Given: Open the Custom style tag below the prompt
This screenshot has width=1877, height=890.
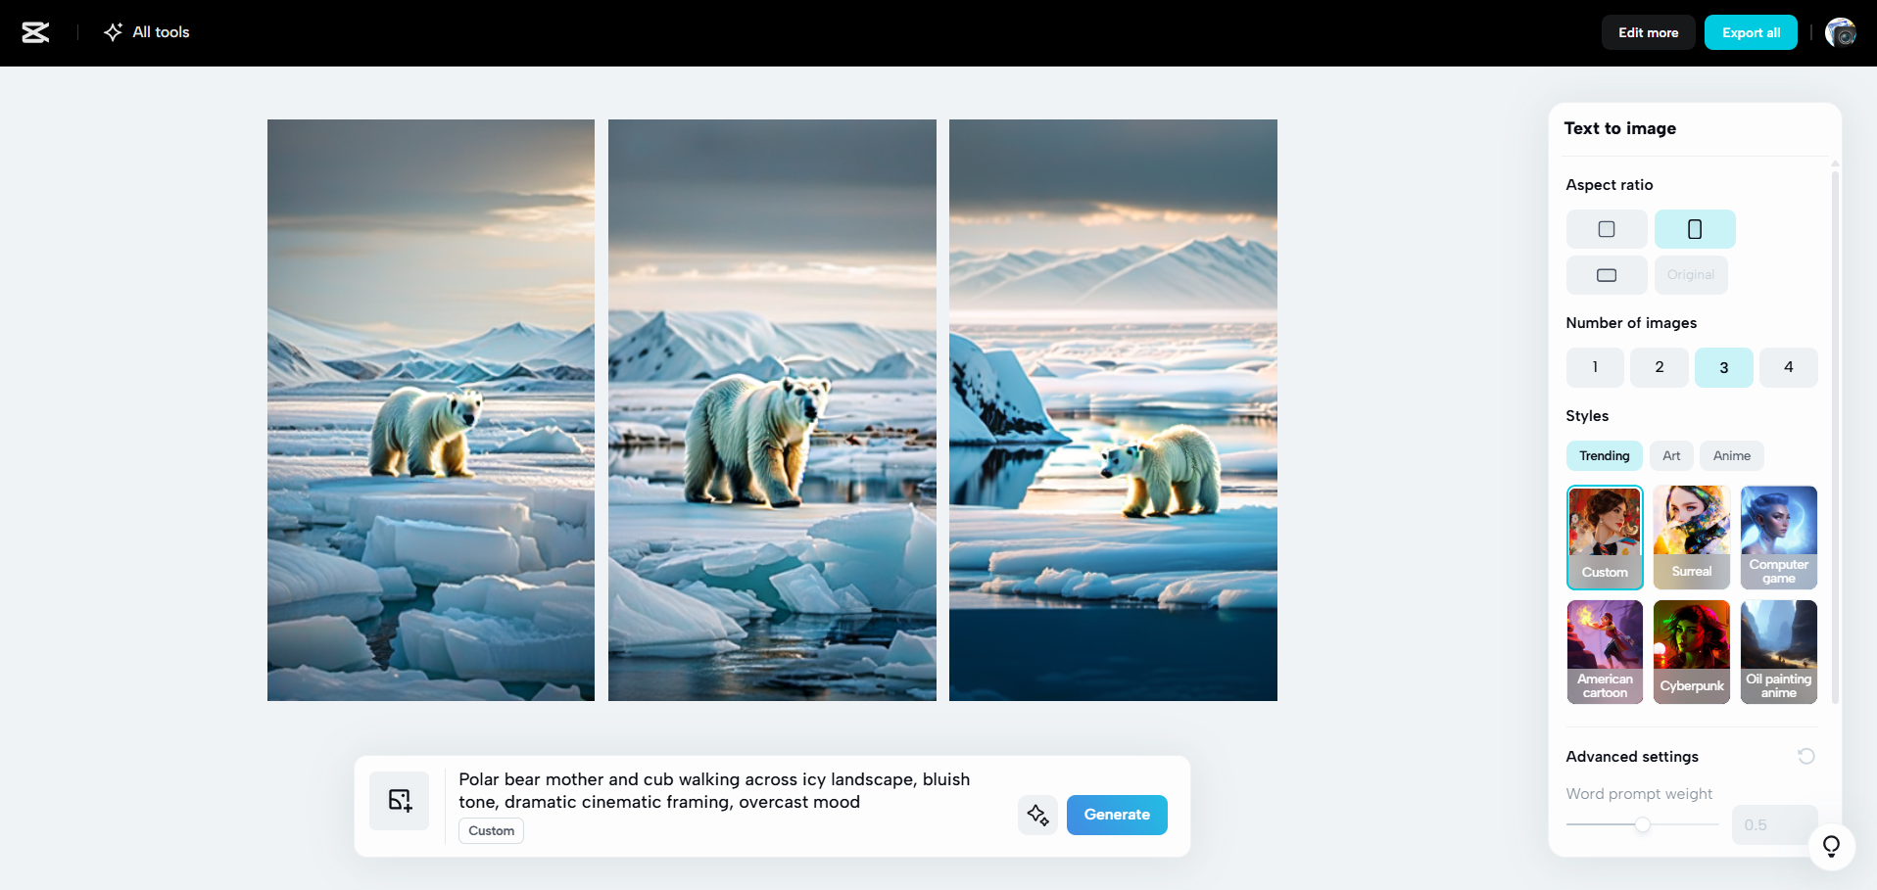Looking at the screenshot, I should tap(490, 830).
